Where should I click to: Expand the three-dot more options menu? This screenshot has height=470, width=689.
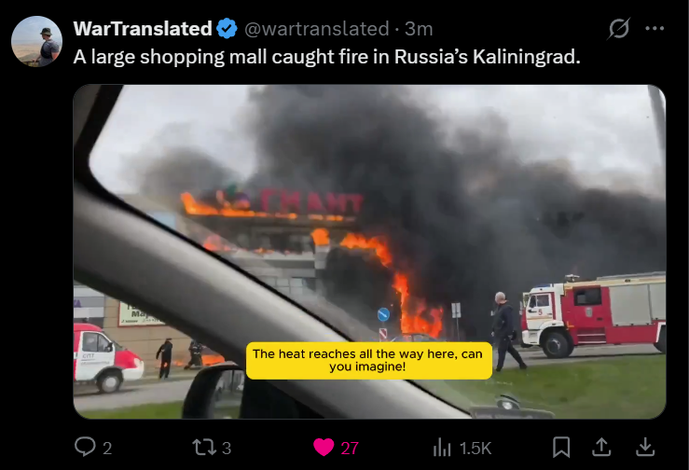[x=655, y=29]
